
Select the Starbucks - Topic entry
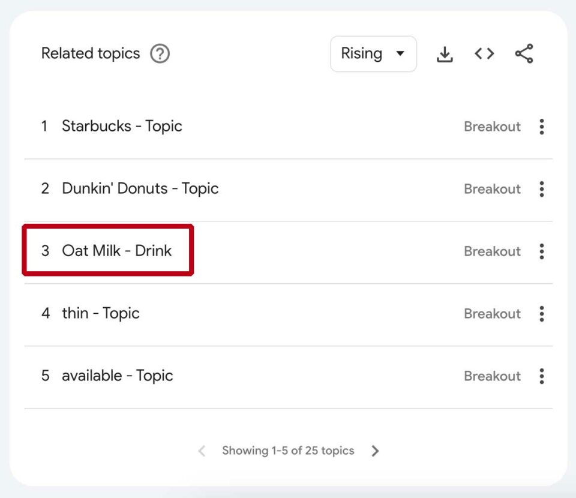coord(122,127)
